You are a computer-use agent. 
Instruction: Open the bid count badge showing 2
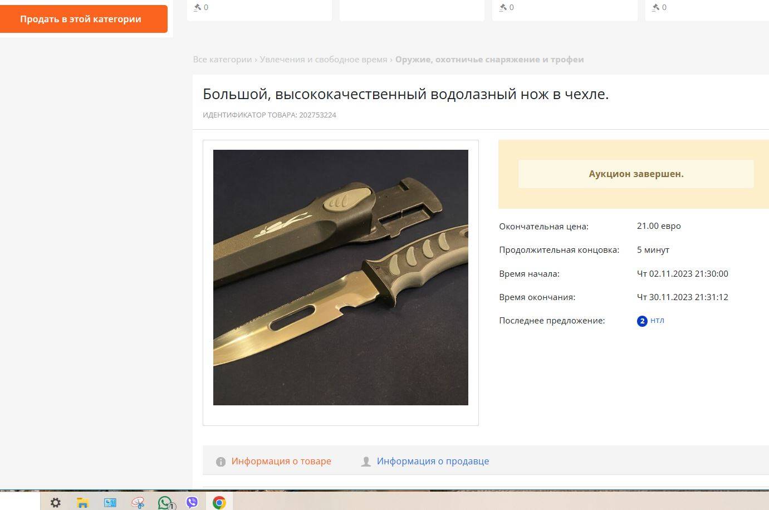point(642,321)
